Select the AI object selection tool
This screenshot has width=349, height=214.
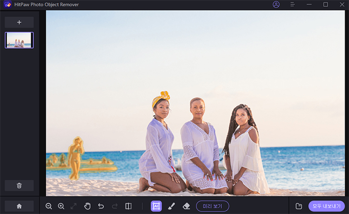pos(156,206)
